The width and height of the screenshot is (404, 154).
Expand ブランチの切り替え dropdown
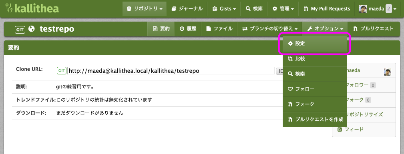tap(270, 29)
